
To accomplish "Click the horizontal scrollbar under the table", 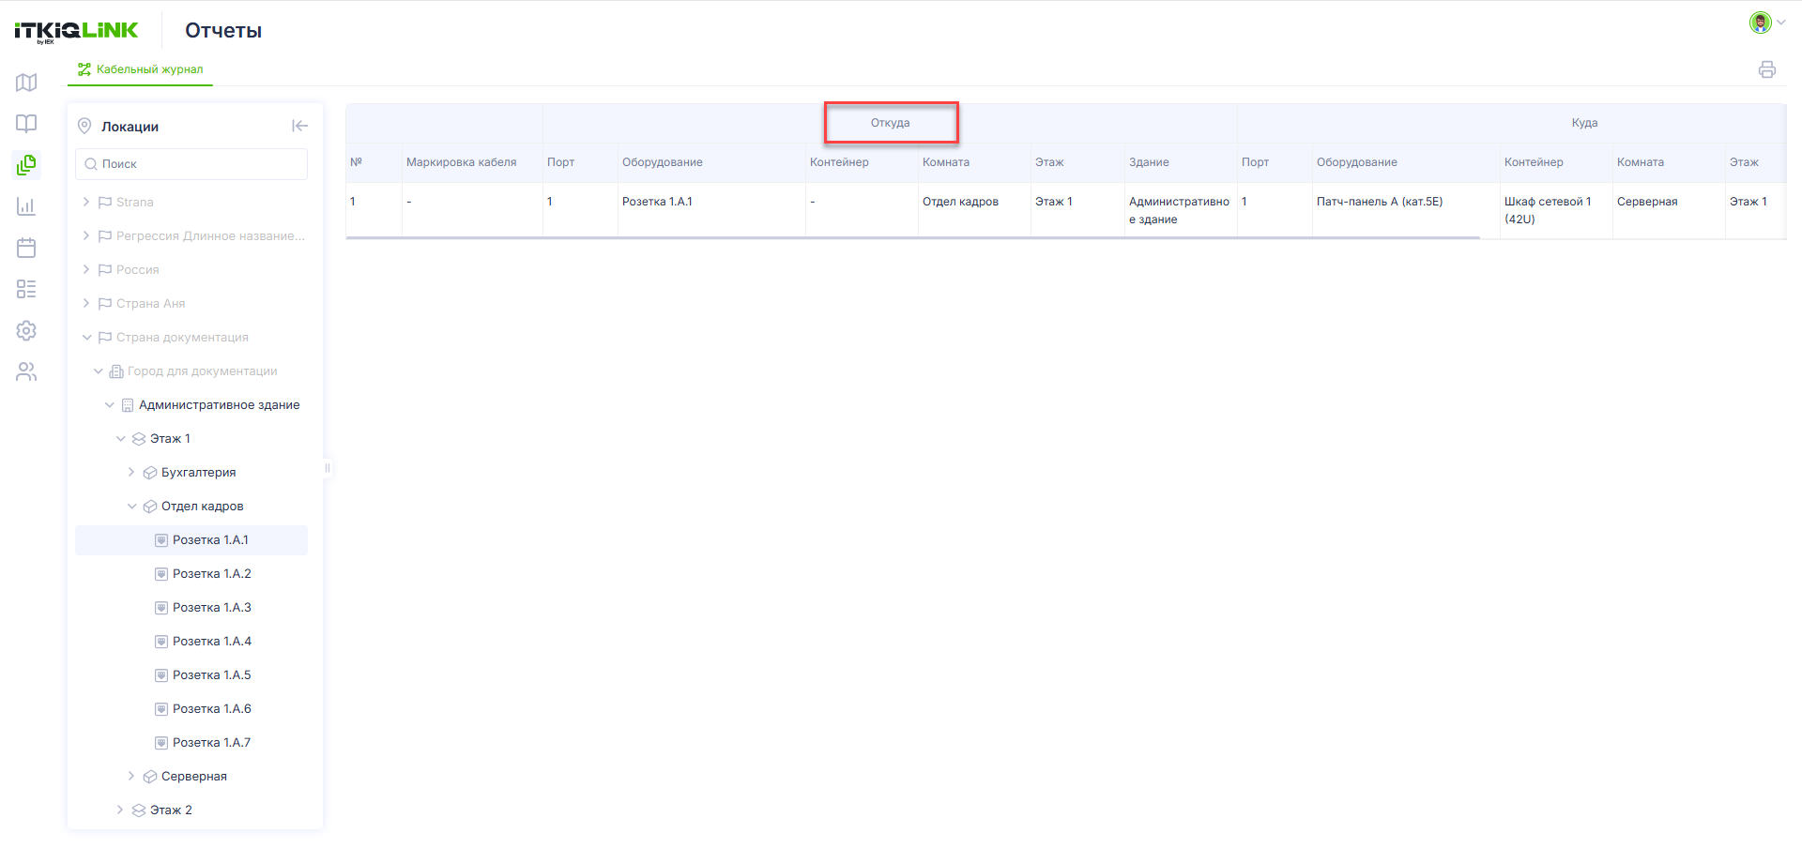I will click(912, 238).
